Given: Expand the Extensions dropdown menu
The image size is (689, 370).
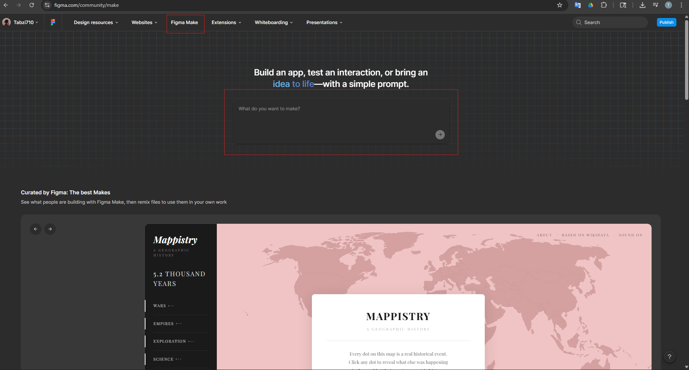Looking at the screenshot, I should pyautogui.click(x=226, y=22).
